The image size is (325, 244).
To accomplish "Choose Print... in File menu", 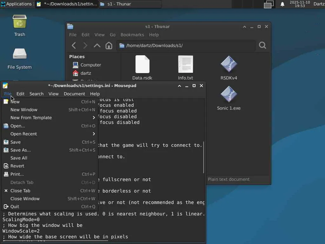I will [x=50, y=174].
